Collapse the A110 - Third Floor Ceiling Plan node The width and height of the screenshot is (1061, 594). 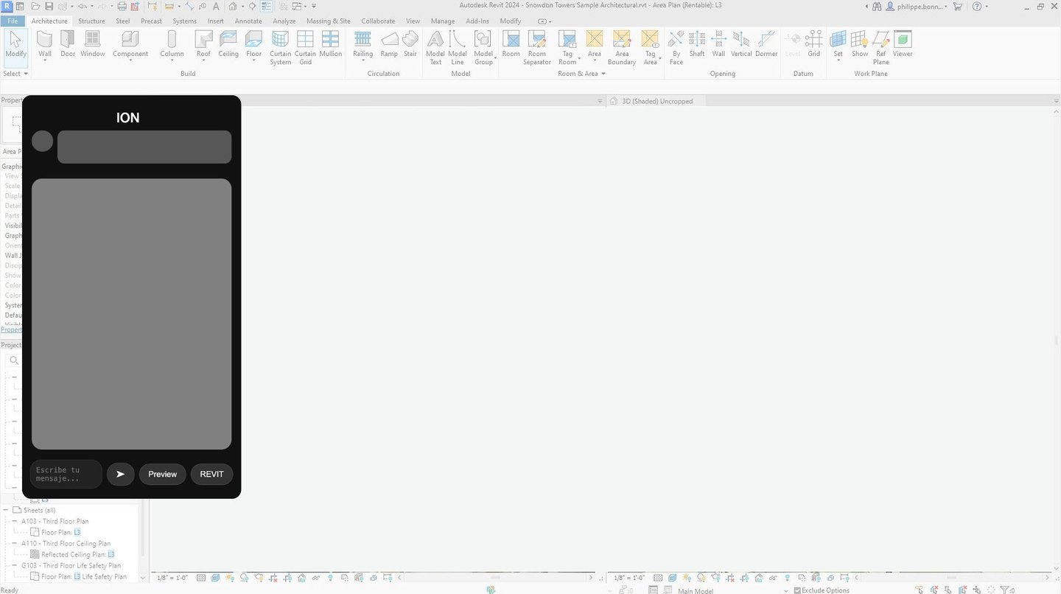pos(14,543)
